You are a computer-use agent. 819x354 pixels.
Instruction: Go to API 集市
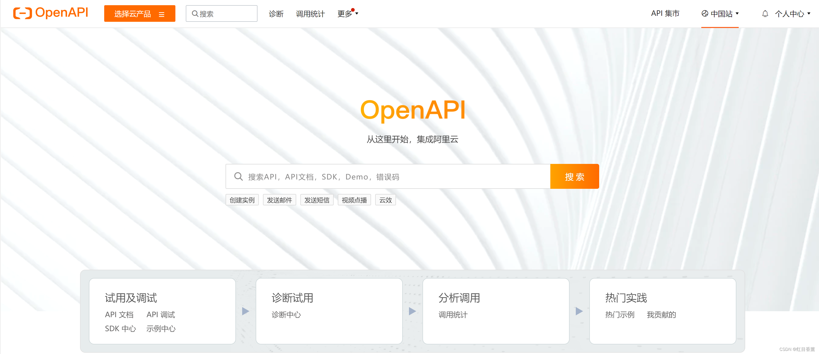pos(665,13)
